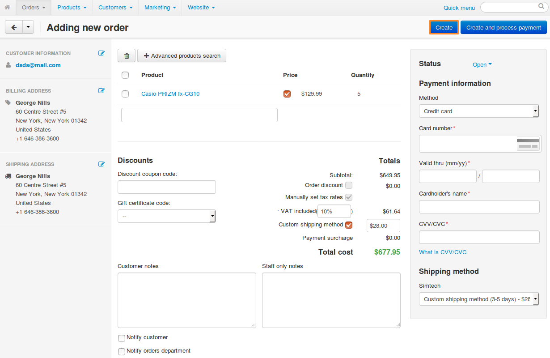Viewport: 550px width, 358px height.
Task: Open the Quick menu
Action: click(459, 8)
